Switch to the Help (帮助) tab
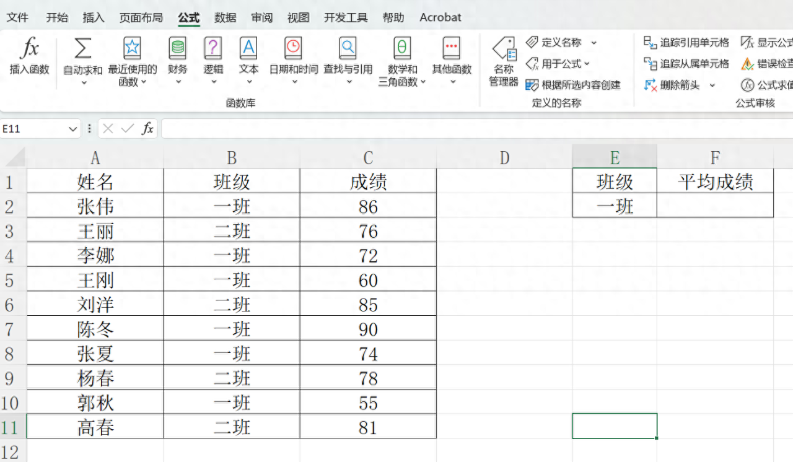The width and height of the screenshot is (793, 462). coord(393,17)
